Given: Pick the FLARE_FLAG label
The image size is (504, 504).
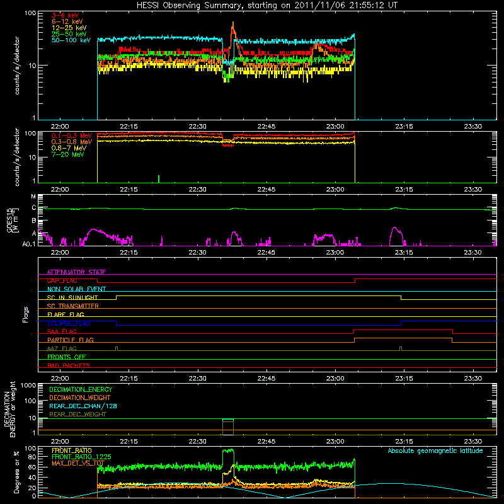Looking at the screenshot, I should 66,314.
